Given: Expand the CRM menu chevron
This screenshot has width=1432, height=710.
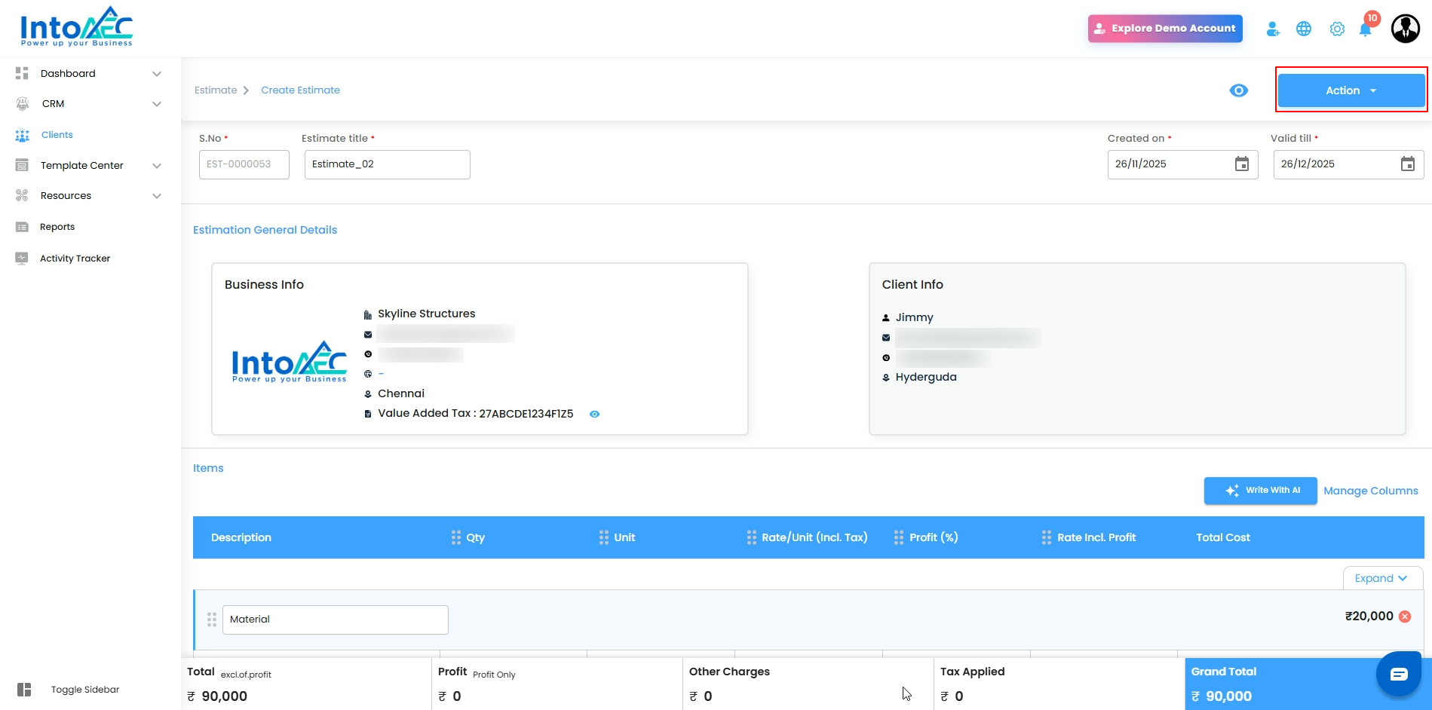Looking at the screenshot, I should tap(157, 104).
